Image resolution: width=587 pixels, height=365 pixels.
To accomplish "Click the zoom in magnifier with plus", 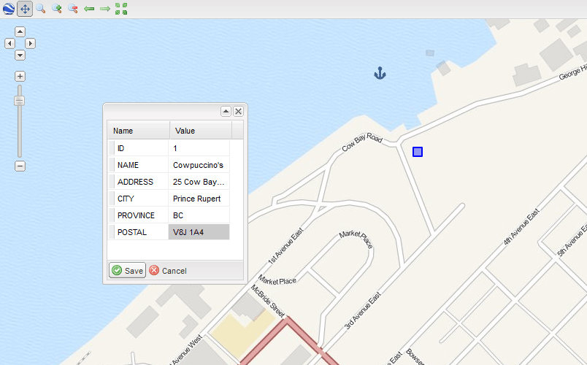I will click(57, 9).
